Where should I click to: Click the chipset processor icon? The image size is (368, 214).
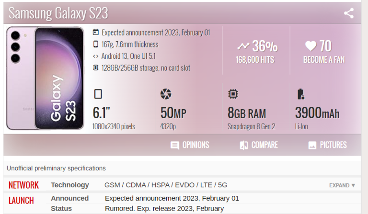coord(233,94)
